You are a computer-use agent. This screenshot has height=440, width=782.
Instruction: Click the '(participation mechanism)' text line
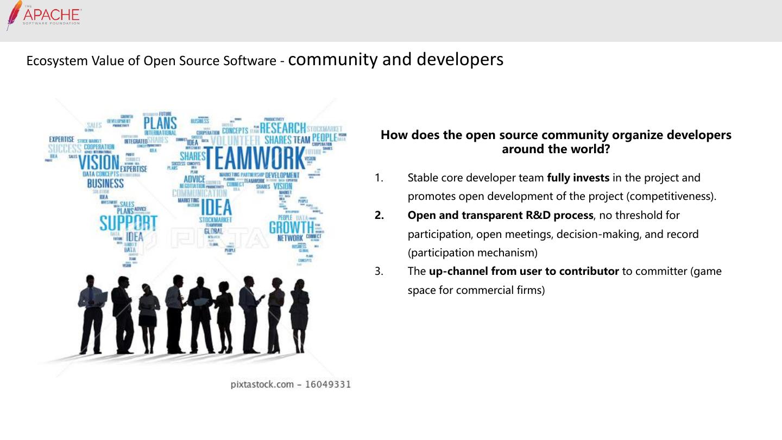(x=472, y=253)
